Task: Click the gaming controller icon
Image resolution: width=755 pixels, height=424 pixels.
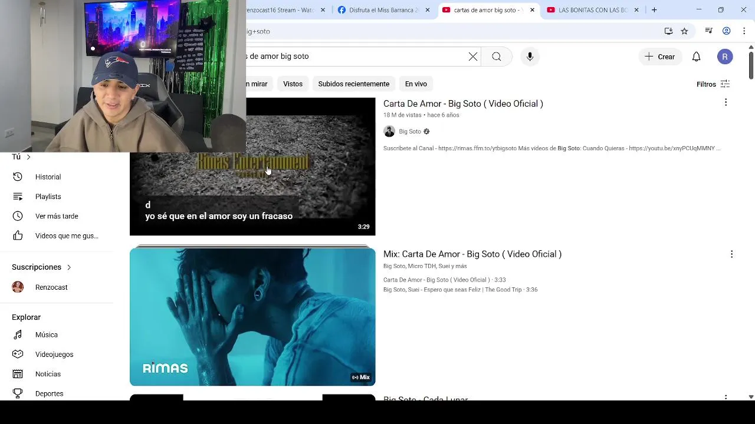Action: point(18,355)
